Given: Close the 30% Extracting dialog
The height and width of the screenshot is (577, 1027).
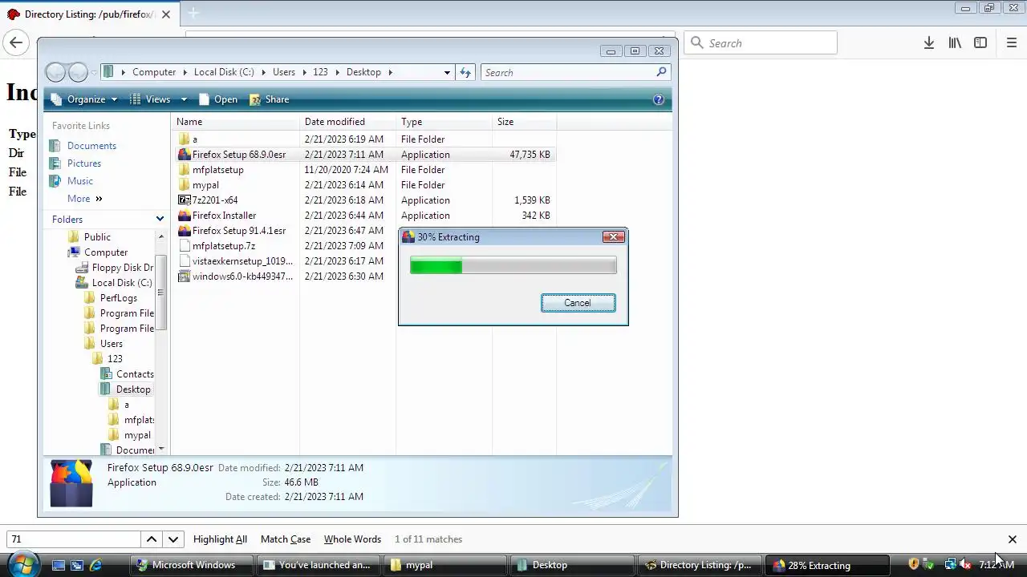Looking at the screenshot, I should [614, 237].
